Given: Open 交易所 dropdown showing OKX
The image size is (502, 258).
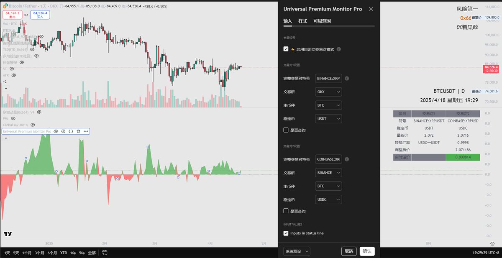Looking at the screenshot, I should point(328,92).
